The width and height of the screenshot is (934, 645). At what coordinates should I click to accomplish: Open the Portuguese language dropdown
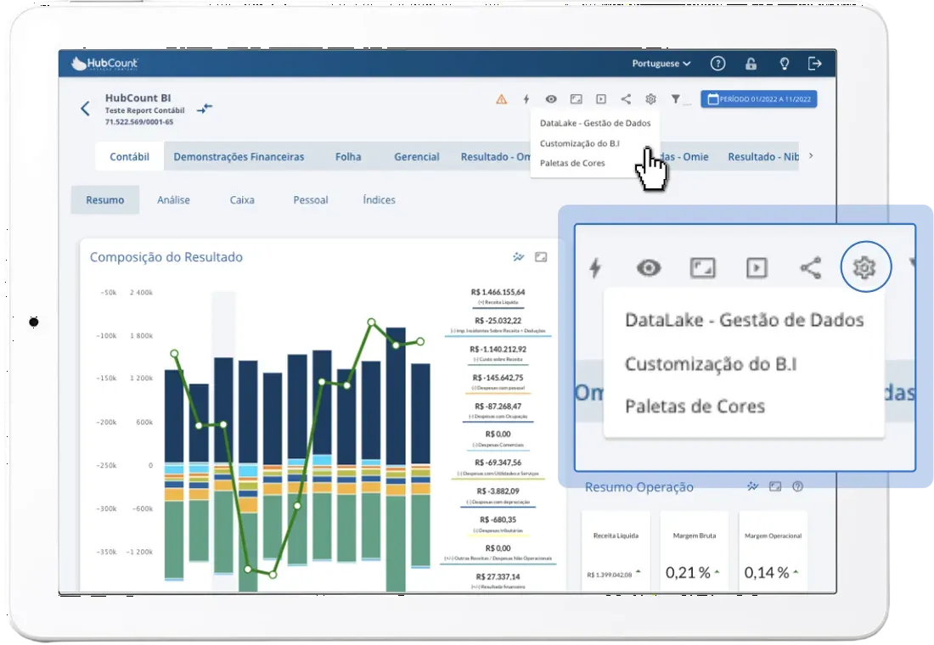tap(661, 63)
